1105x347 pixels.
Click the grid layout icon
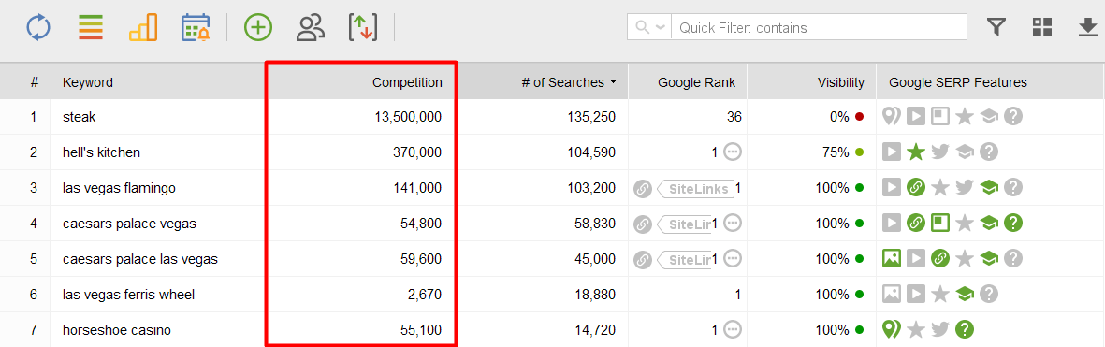point(1042,27)
